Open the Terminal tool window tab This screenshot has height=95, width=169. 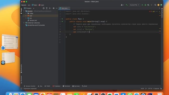coord(66,86)
